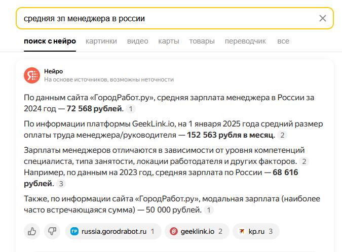Open source reference 2 after других факторов
This screenshot has width=342, height=252.
(x=304, y=161)
